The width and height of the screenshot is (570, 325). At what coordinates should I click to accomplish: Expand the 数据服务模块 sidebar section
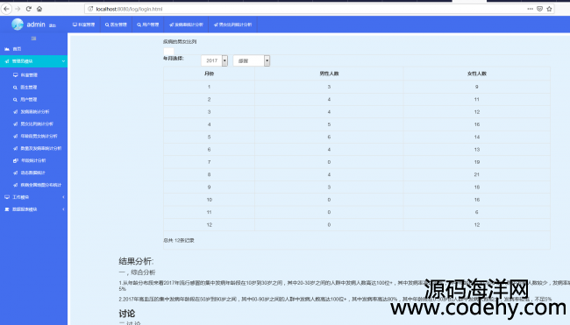pos(33,209)
